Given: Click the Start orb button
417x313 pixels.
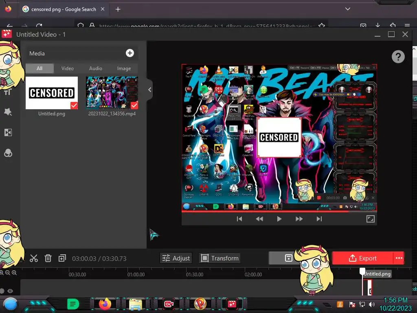Looking at the screenshot, I should pyautogui.click(x=11, y=304).
